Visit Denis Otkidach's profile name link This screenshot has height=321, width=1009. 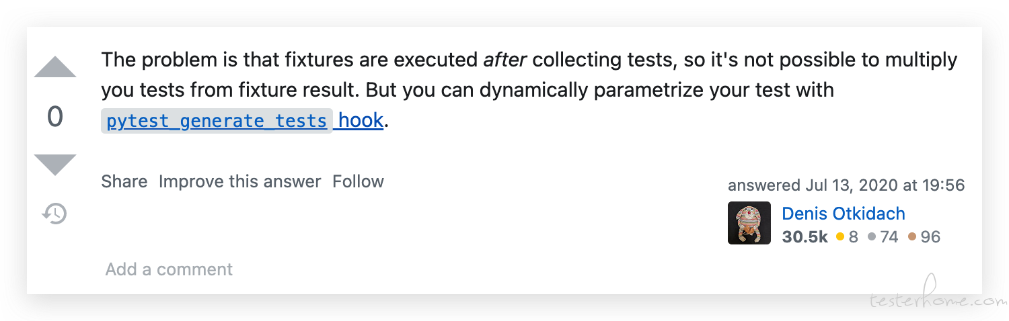point(844,214)
